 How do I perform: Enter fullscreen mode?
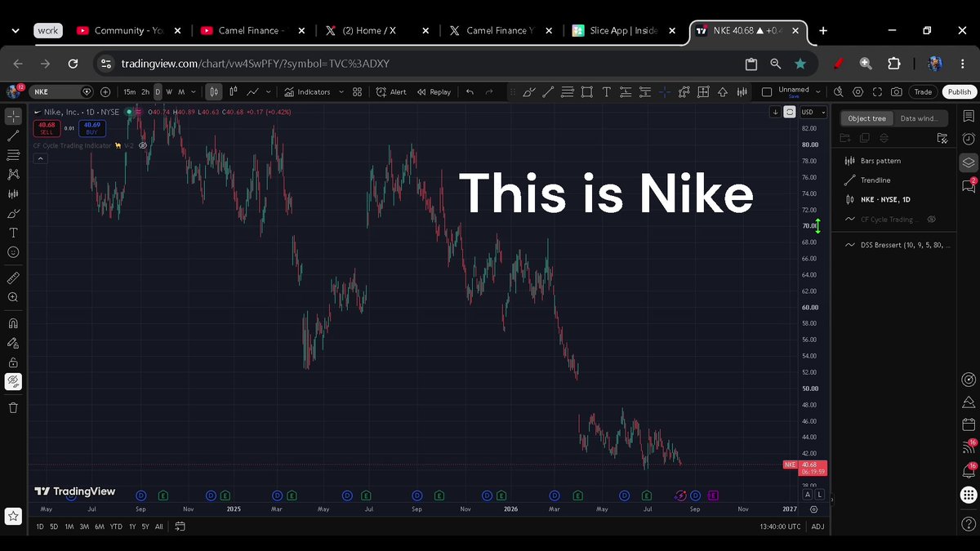[878, 92]
